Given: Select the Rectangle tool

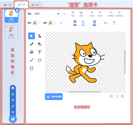Looking at the screenshot, I should (x=32, y=68).
